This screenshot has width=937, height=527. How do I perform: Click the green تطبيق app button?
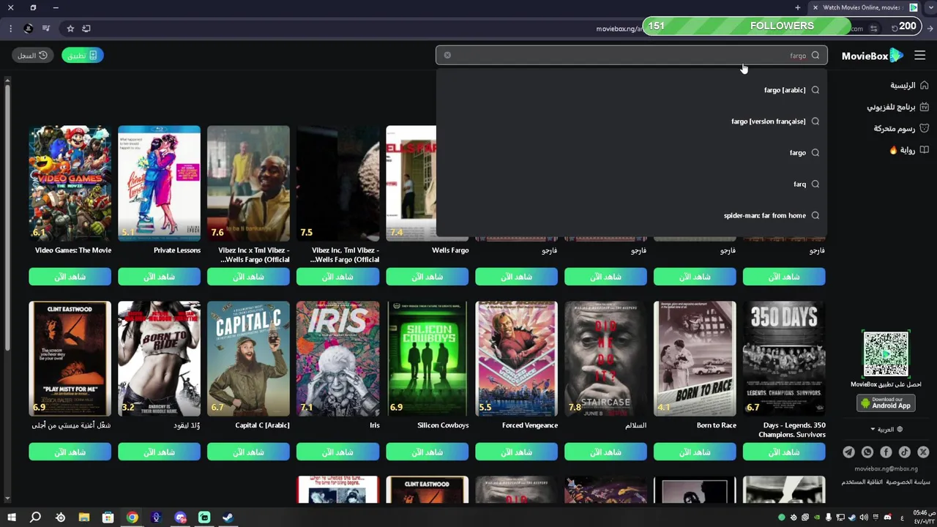pyautogui.click(x=83, y=56)
